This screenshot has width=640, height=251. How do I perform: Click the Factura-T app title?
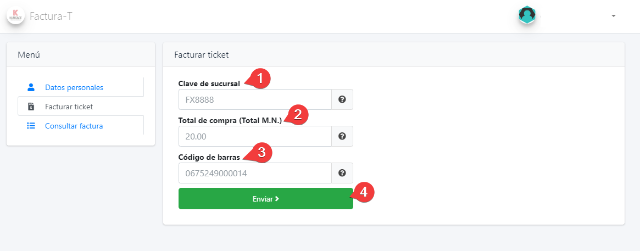coord(51,16)
